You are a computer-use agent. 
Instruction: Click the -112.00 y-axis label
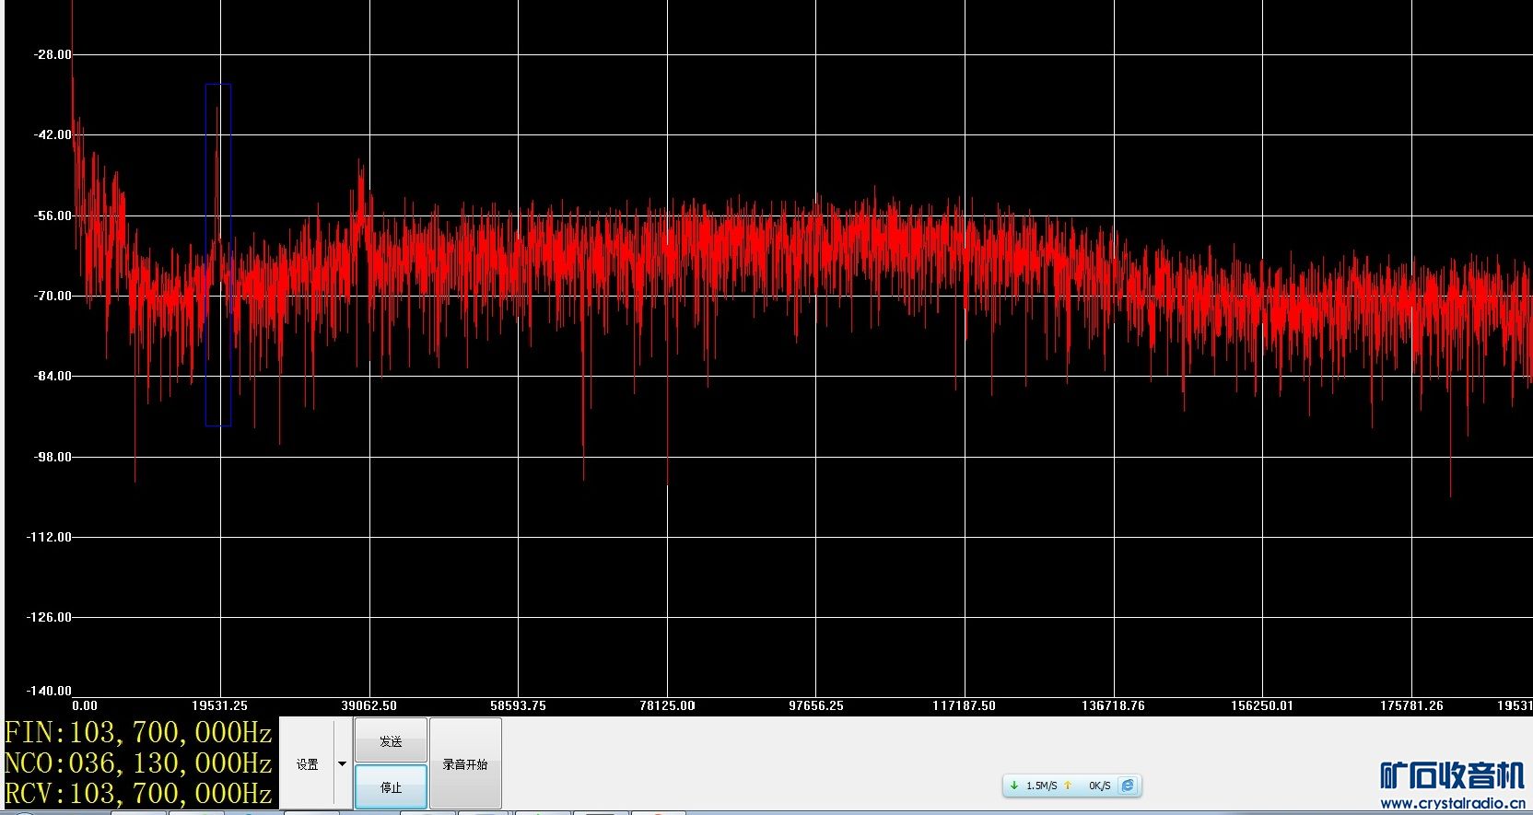[50, 537]
